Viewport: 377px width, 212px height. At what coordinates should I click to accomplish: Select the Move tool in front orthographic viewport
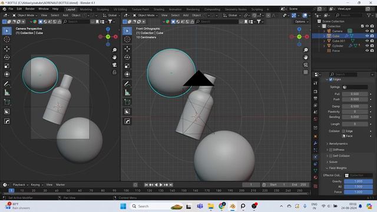(x=127, y=49)
